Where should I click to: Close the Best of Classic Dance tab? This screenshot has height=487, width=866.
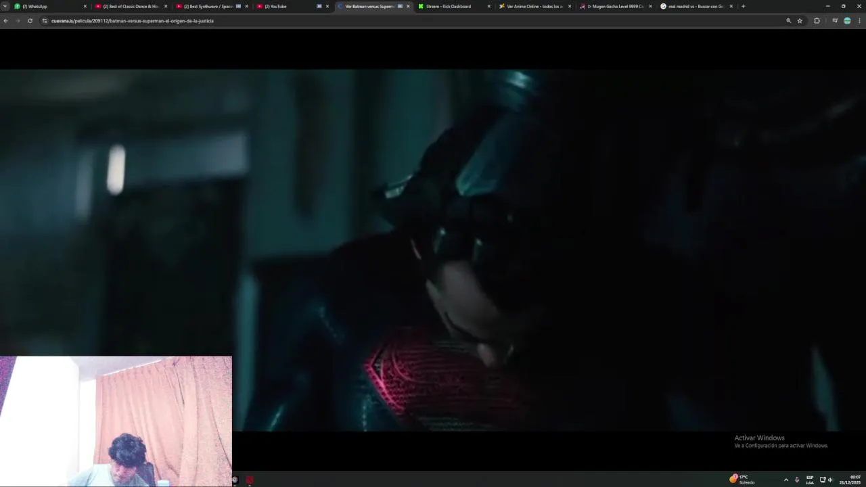pyautogui.click(x=166, y=6)
